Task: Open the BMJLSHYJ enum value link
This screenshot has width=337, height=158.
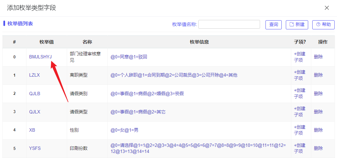Action: tap(40, 57)
